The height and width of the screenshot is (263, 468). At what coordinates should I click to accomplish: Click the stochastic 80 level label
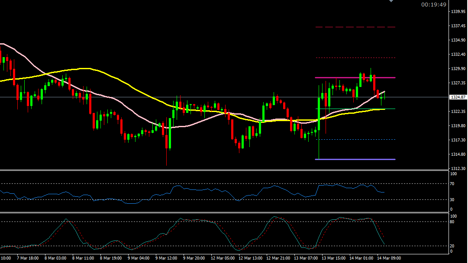coord(453,222)
